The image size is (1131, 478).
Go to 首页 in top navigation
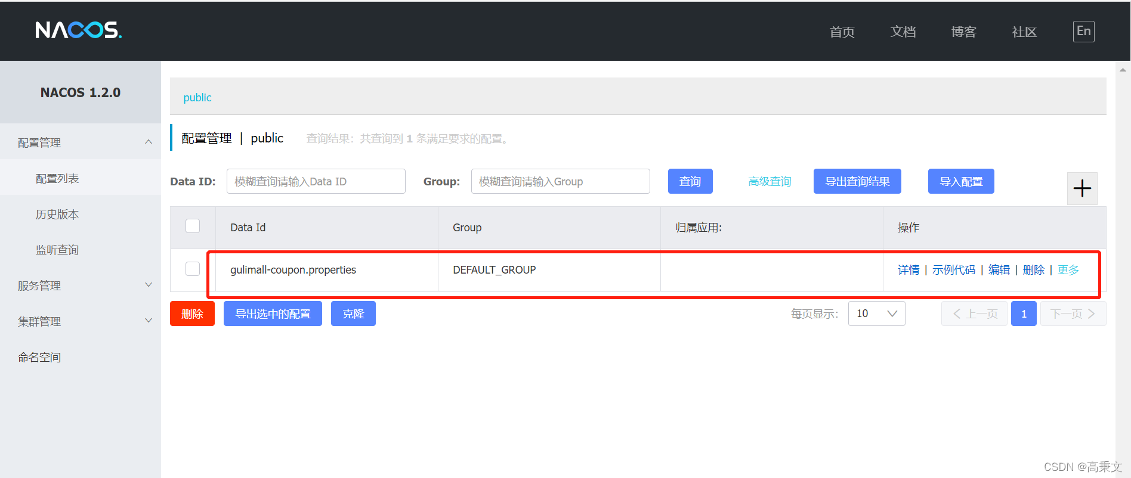842,32
